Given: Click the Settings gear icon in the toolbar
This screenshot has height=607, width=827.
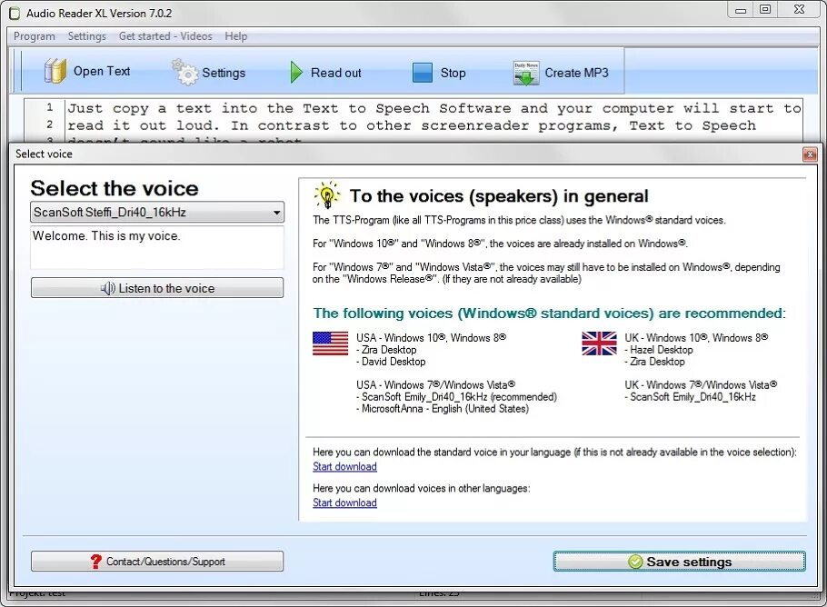Looking at the screenshot, I should pyautogui.click(x=184, y=73).
